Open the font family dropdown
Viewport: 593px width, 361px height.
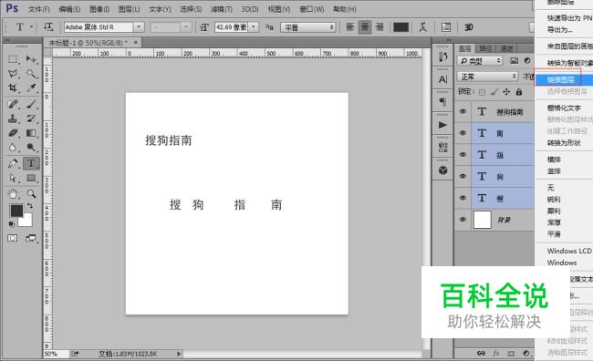pos(139,26)
